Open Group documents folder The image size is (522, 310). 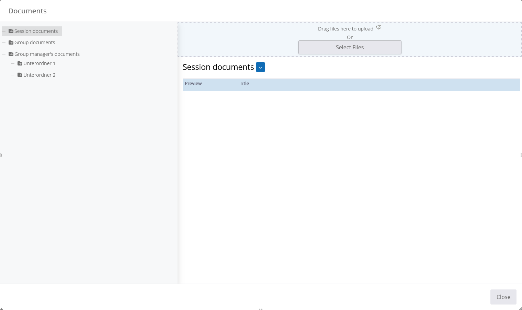click(35, 42)
